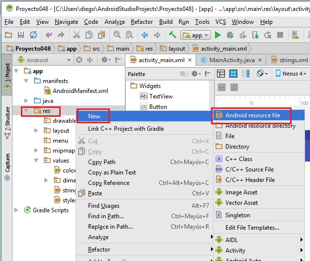Click the Replace magnifier icon

click(129, 35)
